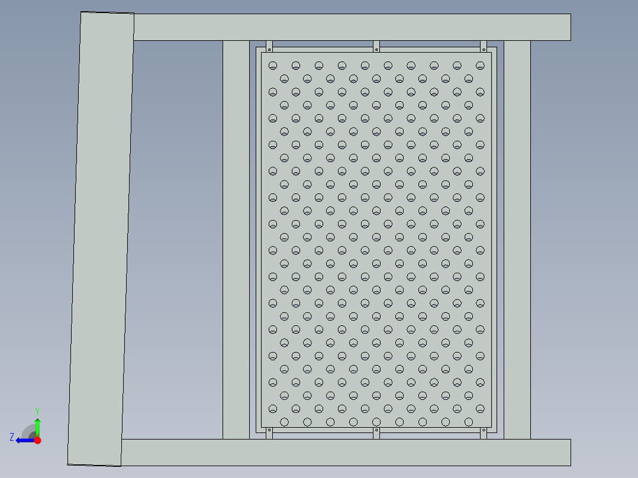Select the tilted beam on the left

[x=101, y=239]
